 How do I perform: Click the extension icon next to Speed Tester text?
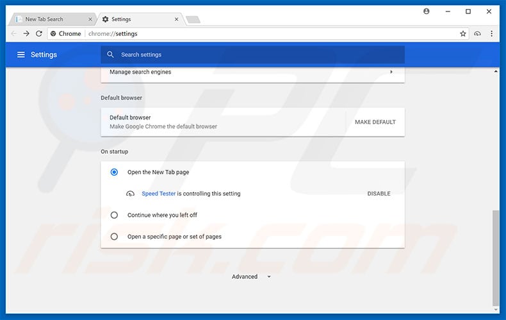130,194
